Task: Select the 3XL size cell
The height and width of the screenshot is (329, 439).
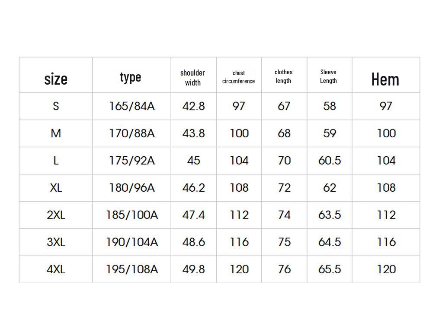Action: 56,242
